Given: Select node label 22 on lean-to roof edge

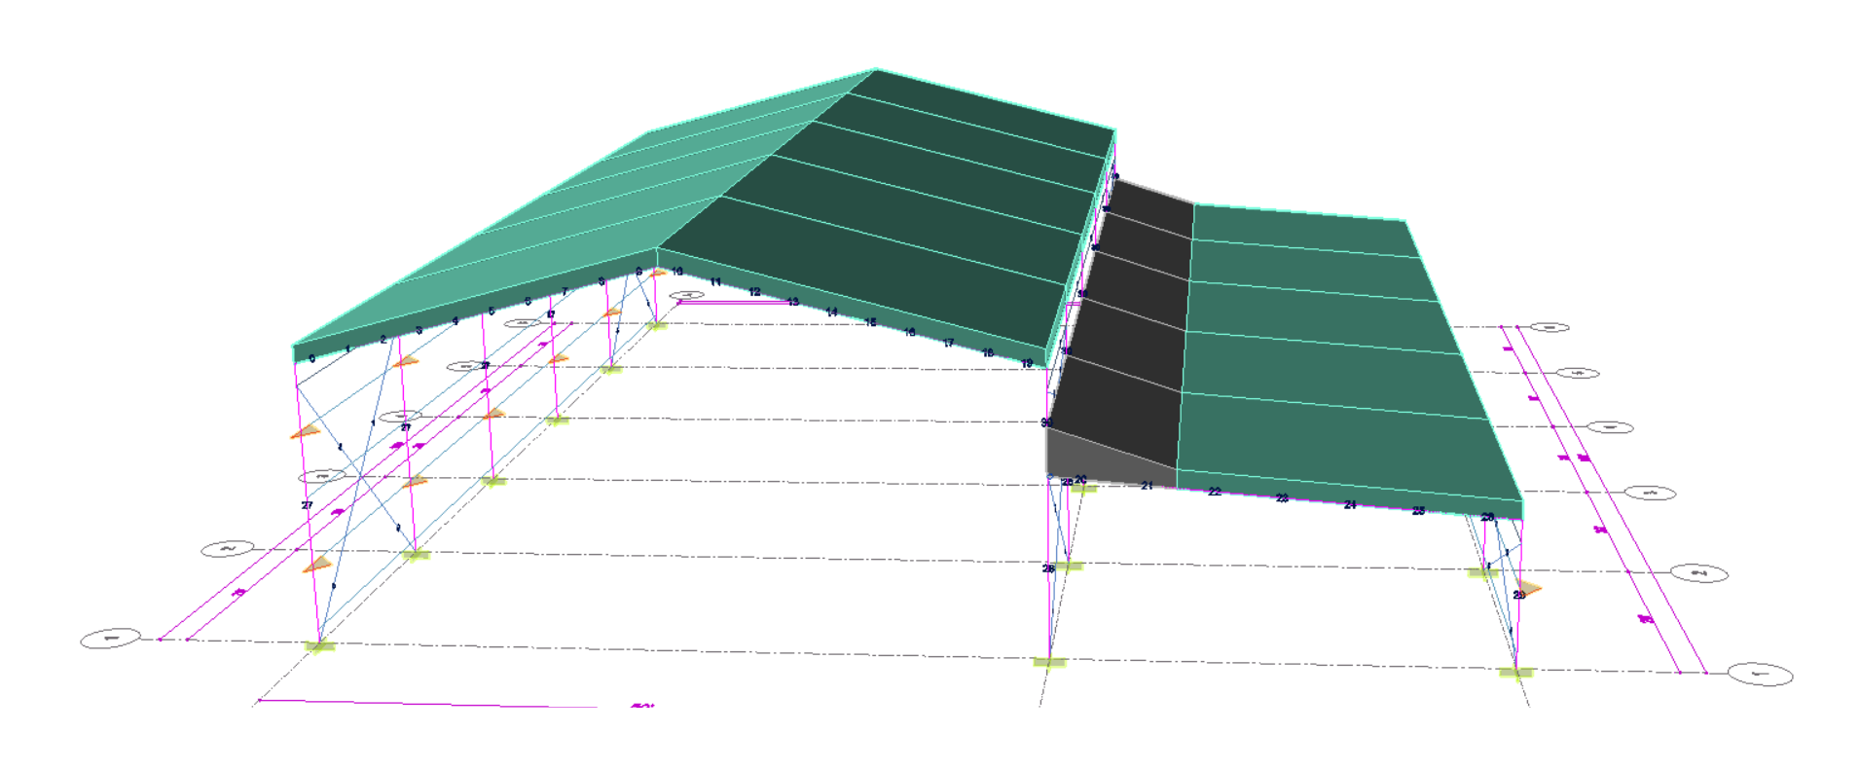Looking at the screenshot, I should click(1214, 492).
